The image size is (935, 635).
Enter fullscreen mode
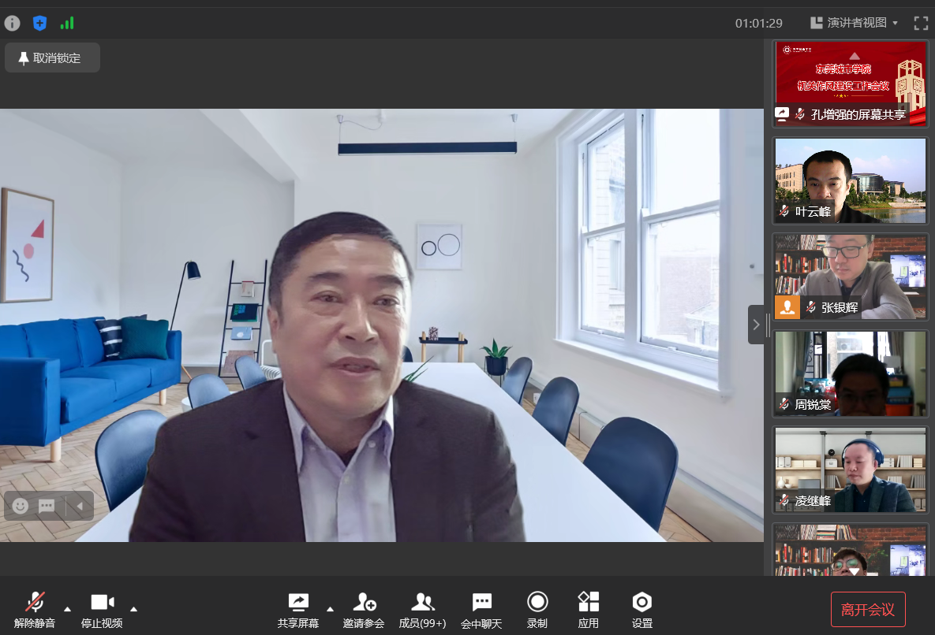pos(920,23)
